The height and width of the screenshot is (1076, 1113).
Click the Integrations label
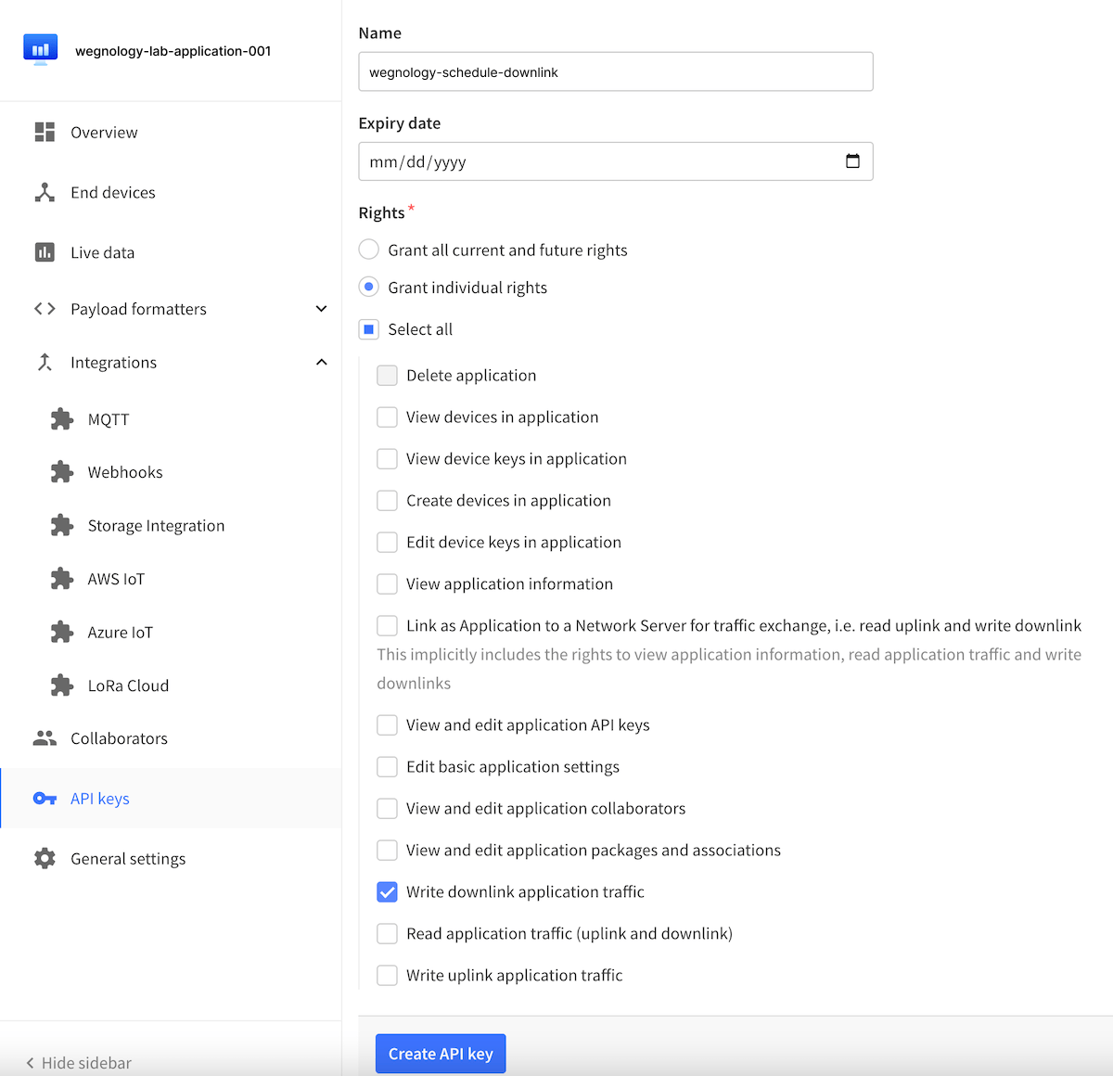tap(113, 363)
